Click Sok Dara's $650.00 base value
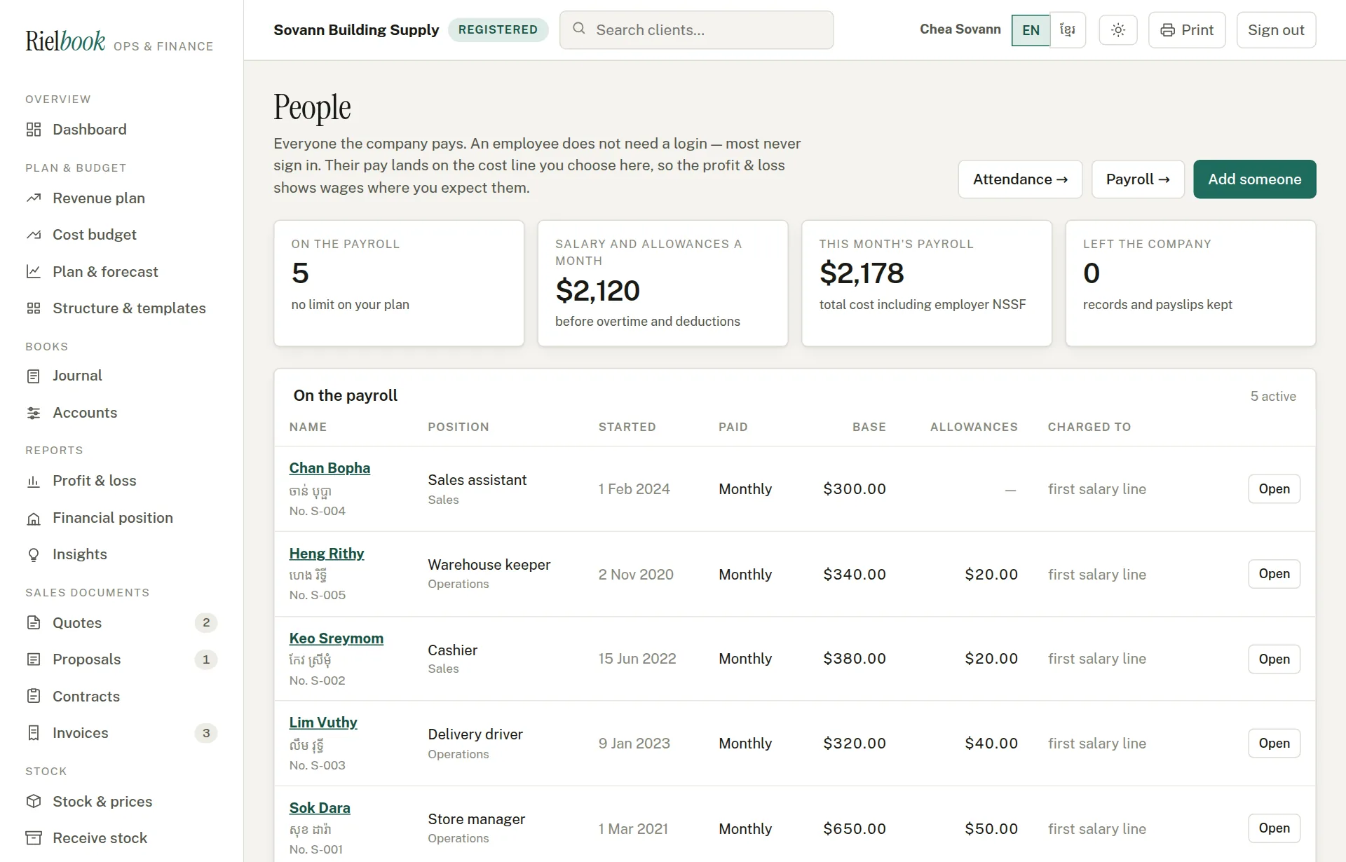The height and width of the screenshot is (862, 1346). (855, 828)
